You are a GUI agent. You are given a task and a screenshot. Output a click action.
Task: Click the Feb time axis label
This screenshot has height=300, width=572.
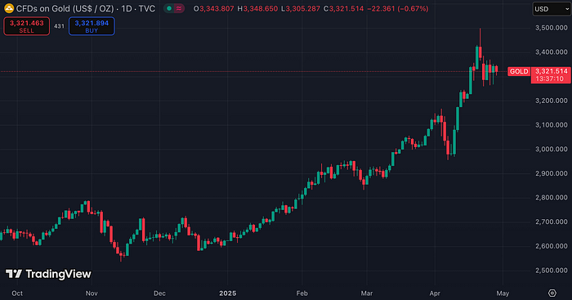coord(302,293)
